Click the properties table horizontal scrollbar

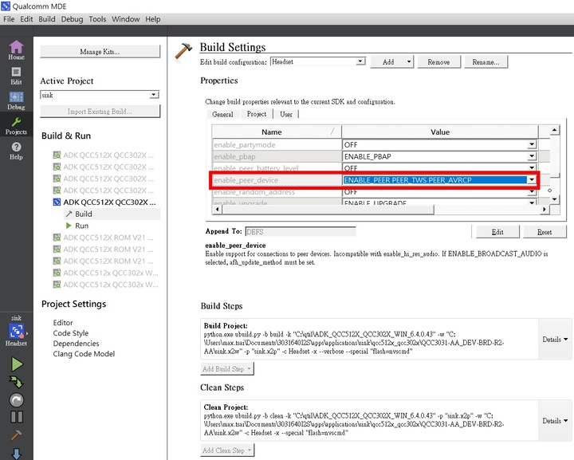tap(328, 210)
